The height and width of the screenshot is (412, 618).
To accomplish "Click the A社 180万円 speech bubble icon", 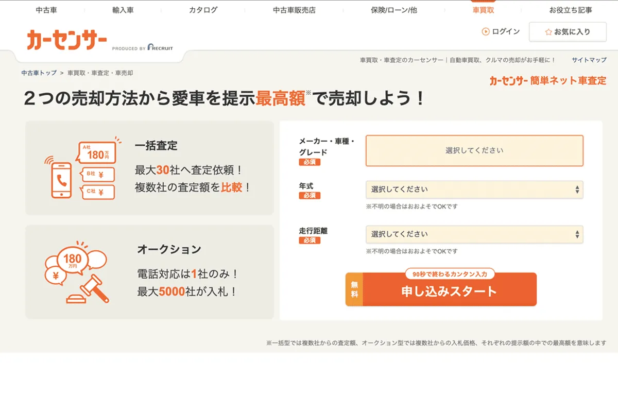I will pyautogui.click(x=97, y=152).
